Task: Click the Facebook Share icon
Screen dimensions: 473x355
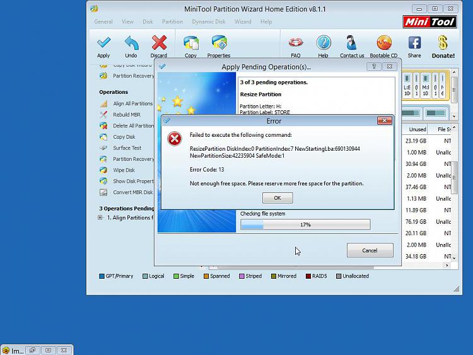Action: tap(414, 43)
